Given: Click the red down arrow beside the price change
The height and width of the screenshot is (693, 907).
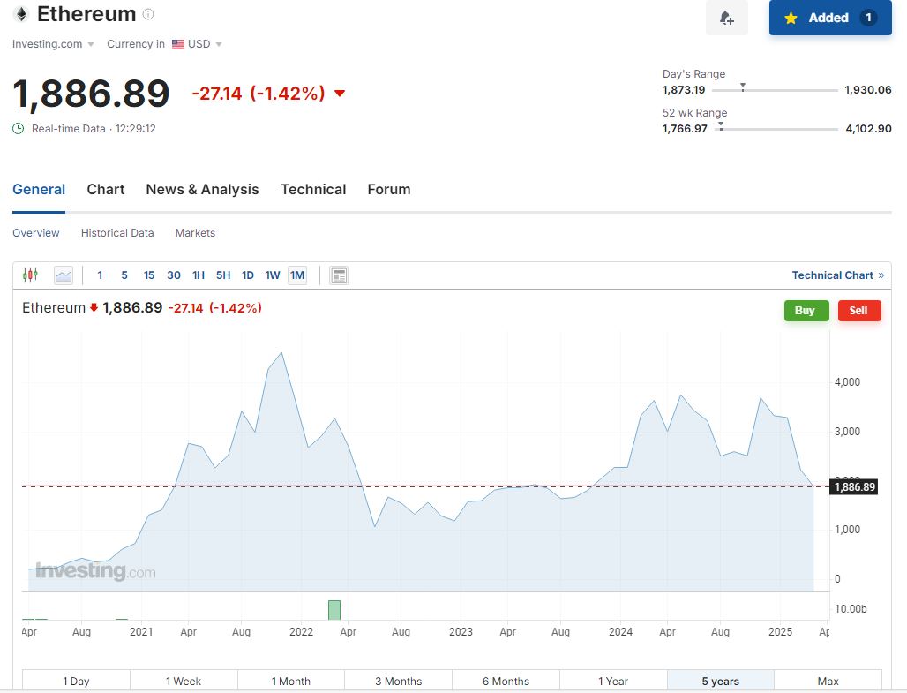Looking at the screenshot, I should (340, 94).
